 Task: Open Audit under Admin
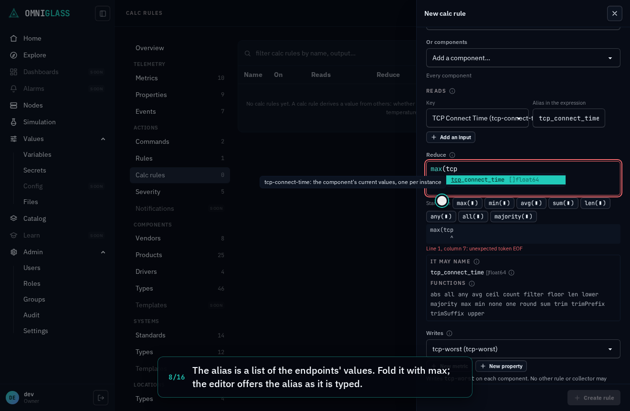[x=31, y=315]
